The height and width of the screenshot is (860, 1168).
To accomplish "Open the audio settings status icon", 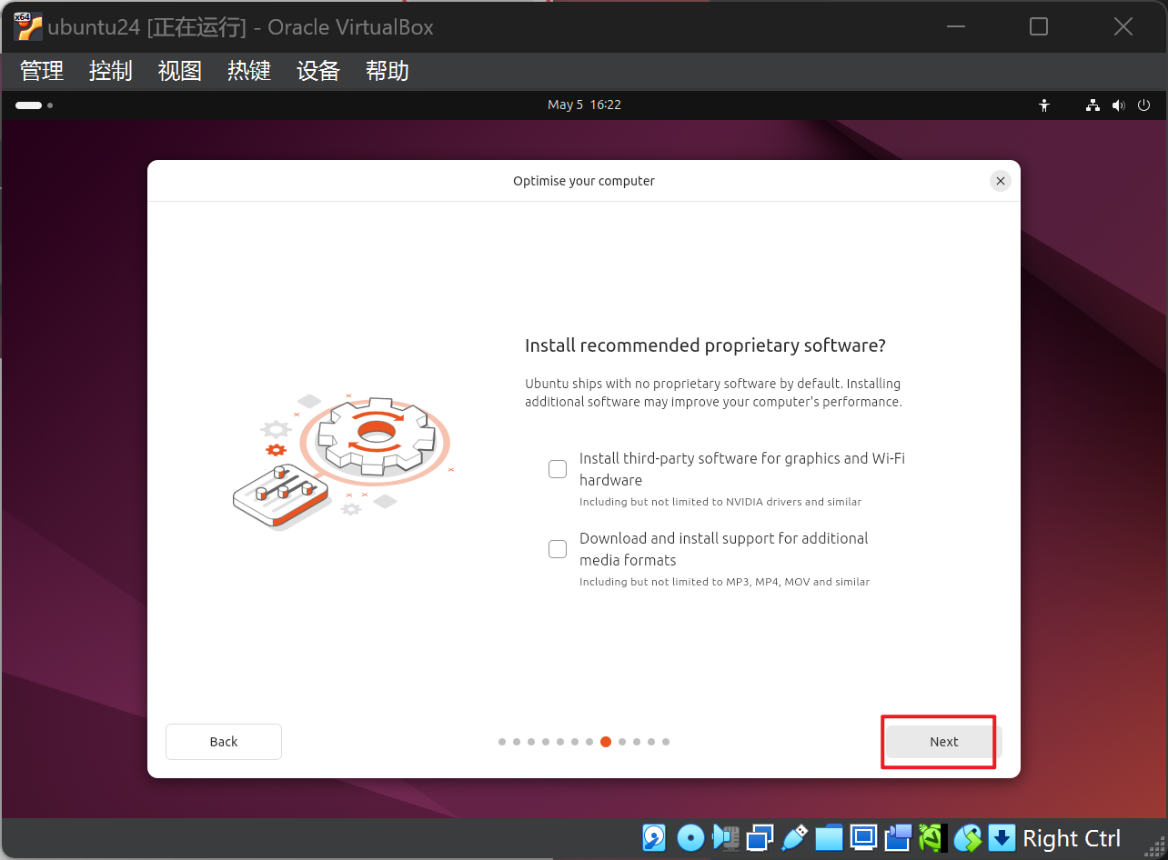I will point(726,837).
